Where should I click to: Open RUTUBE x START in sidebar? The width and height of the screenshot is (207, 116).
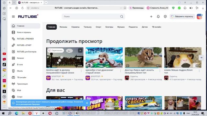click(25, 45)
